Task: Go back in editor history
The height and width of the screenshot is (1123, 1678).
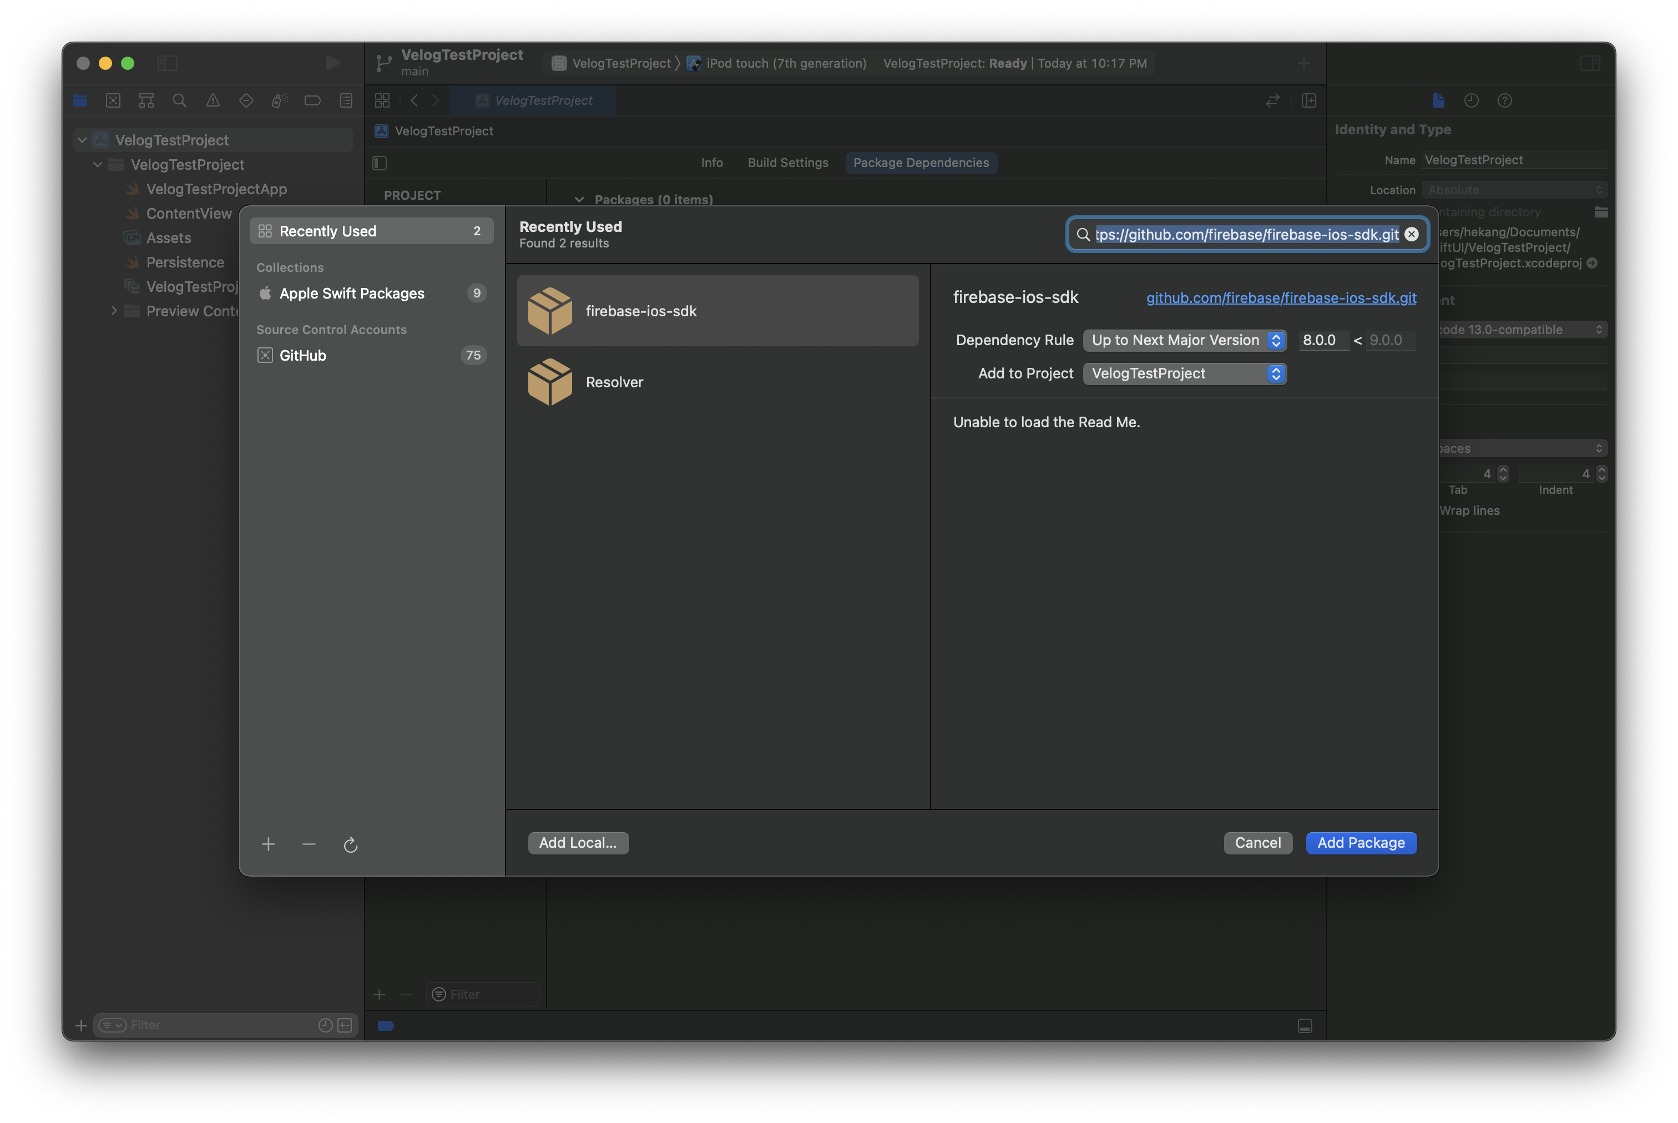Action: point(414,100)
